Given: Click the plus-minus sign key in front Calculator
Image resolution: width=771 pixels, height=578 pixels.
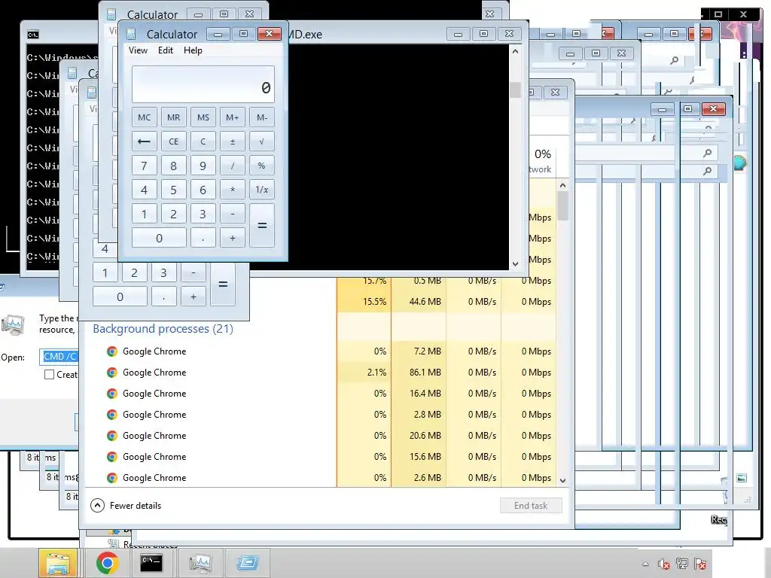Looking at the screenshot, I should point(233,141).
